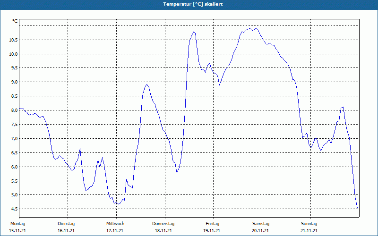The image size is (378, 236).
Task: Click the 10,0 y-axis label
Action: pos(14,54)
